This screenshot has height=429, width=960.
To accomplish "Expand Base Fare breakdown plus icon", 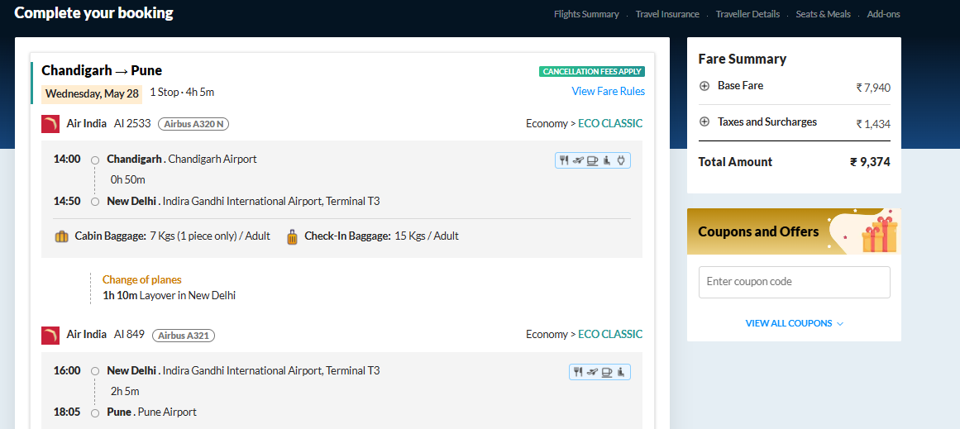I will (704, 86).
